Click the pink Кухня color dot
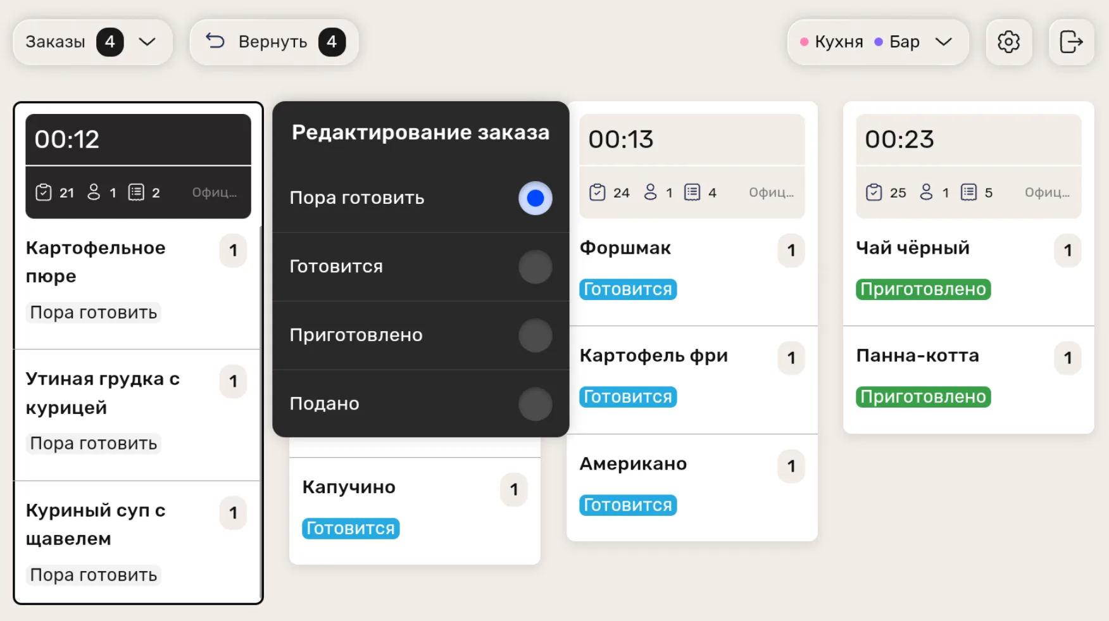Viewport: 1109px width, 621px height. pos(804,42)
